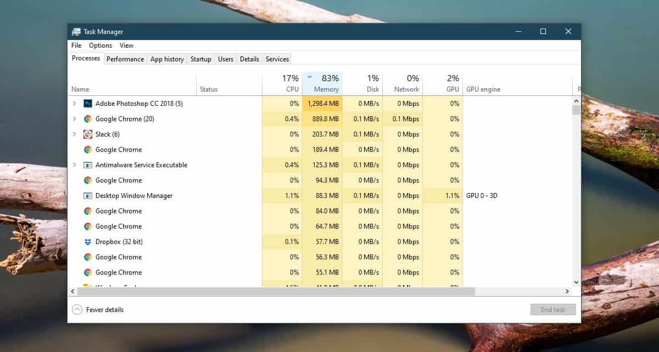Switch to the Performance tab
This screenshot has height=352, width=659.
pos(125,59)
